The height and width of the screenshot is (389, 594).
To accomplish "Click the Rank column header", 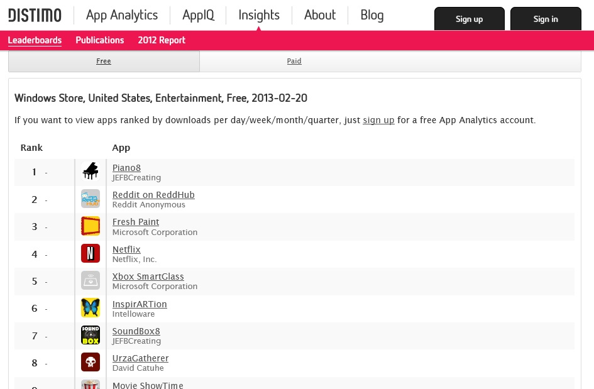I will 31,148.
